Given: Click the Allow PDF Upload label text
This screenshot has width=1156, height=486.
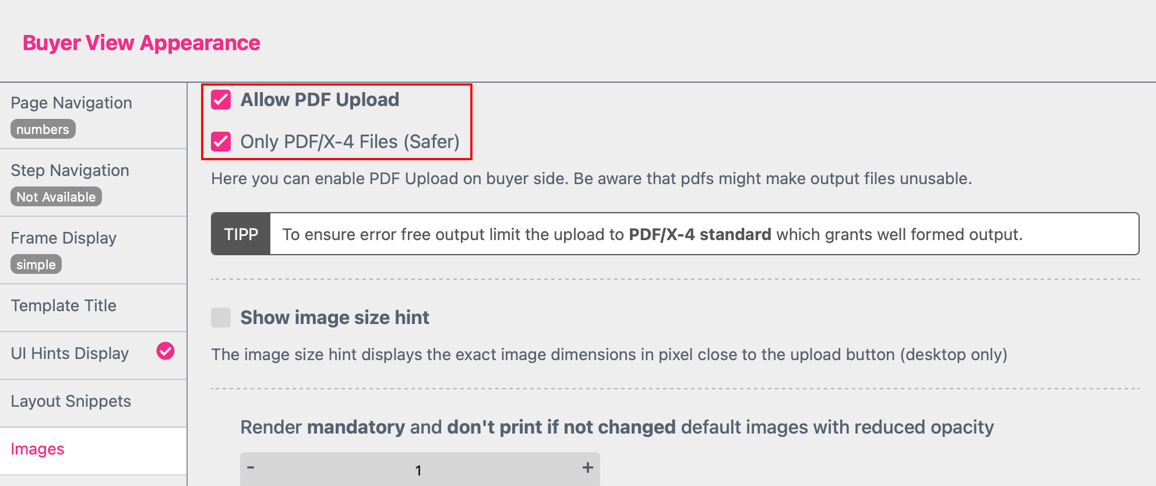Looking at the screenshot, I should pos(320,100).
